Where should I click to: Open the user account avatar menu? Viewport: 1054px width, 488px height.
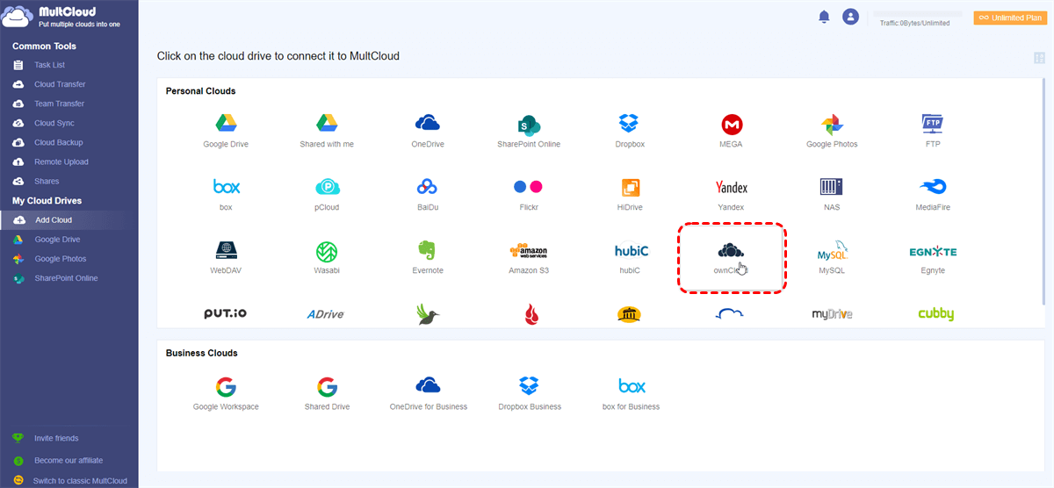[x=849, y=17]
